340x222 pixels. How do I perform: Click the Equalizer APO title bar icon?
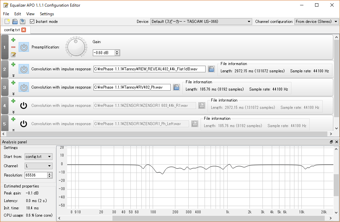click(x=6, y=5)
